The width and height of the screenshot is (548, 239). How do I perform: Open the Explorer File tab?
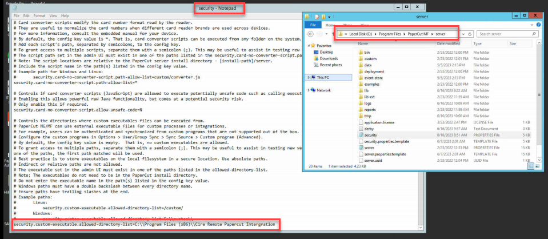[313, 25]
